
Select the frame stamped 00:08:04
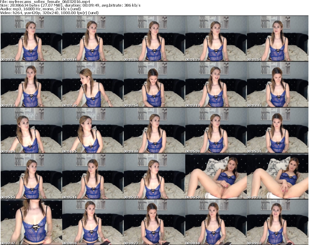pyautogui.click(x=93, y=222)
